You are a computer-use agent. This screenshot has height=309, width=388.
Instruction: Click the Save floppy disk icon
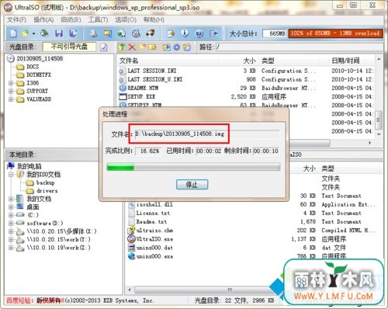[x=59, y=33]
